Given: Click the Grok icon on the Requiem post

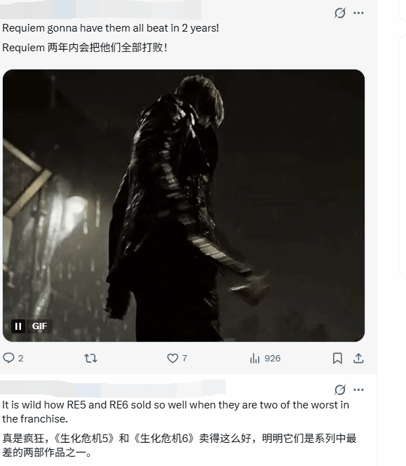Looking at the screenshot, I should point(340,13).
